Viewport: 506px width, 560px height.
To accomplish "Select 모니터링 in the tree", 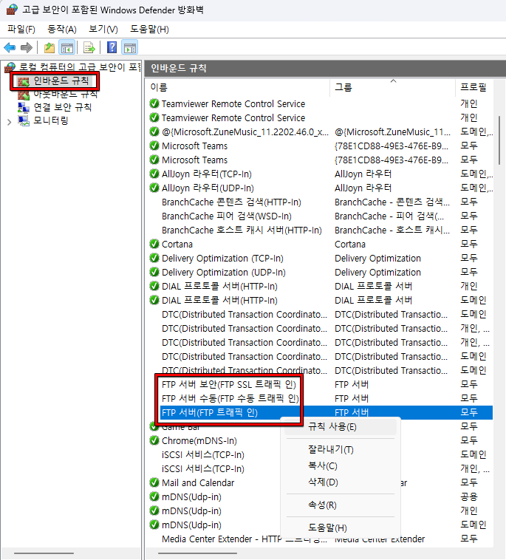I will coord(51,120).
